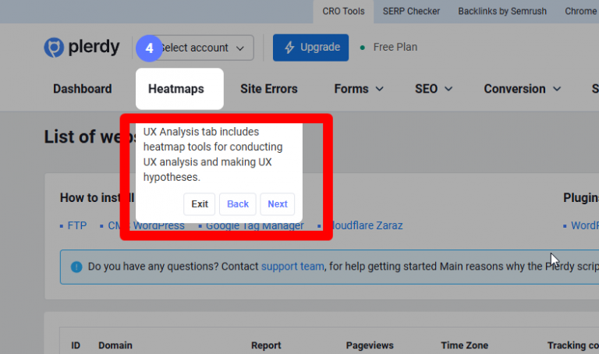This screenshot has height=354, width=599.
Task: Click the Free Plan label
Action: (x=395, y=47)
